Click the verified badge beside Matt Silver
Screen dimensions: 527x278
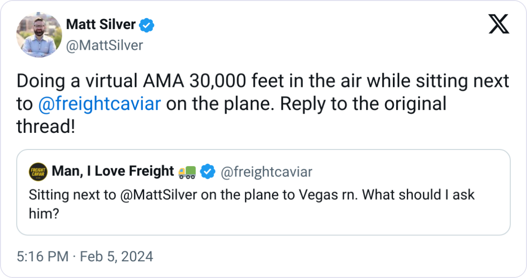point(147,25)
